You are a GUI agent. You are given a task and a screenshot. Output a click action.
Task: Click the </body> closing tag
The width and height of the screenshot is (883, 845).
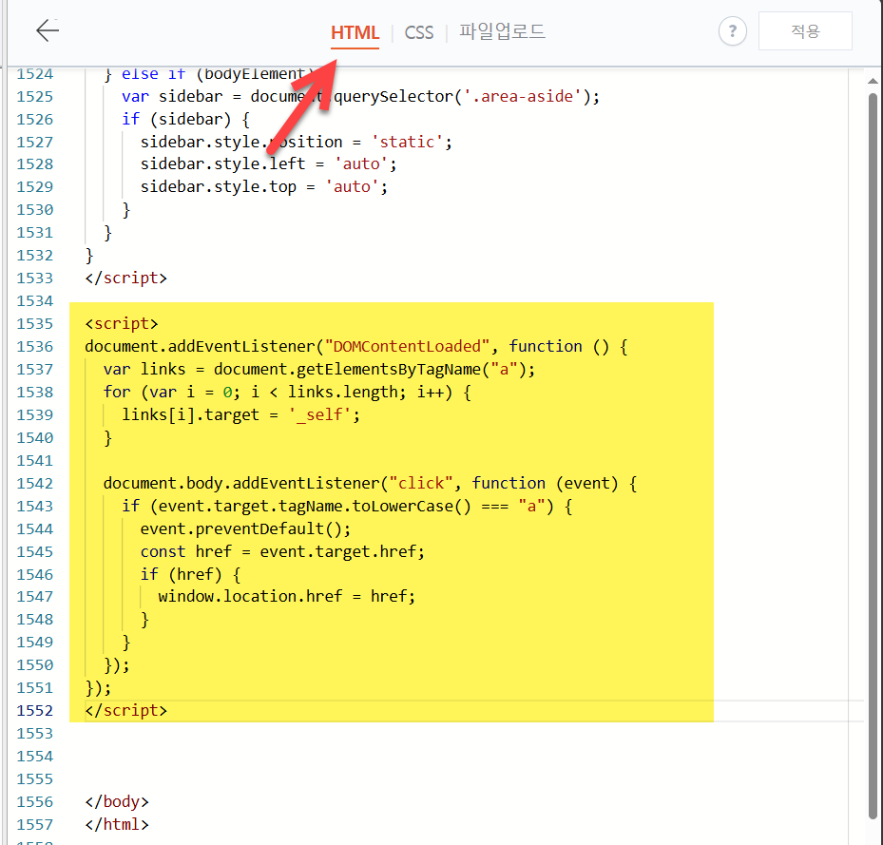(x=117, y=801)
